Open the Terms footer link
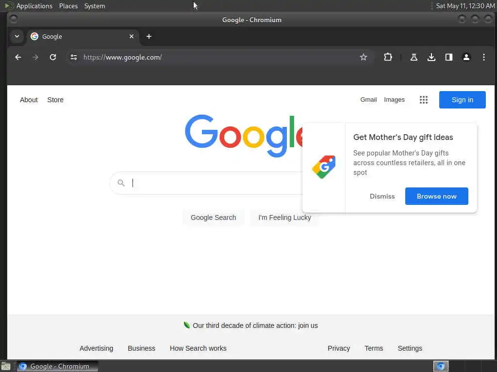Screen dimensions: 497x372 (x=374, y=348)
